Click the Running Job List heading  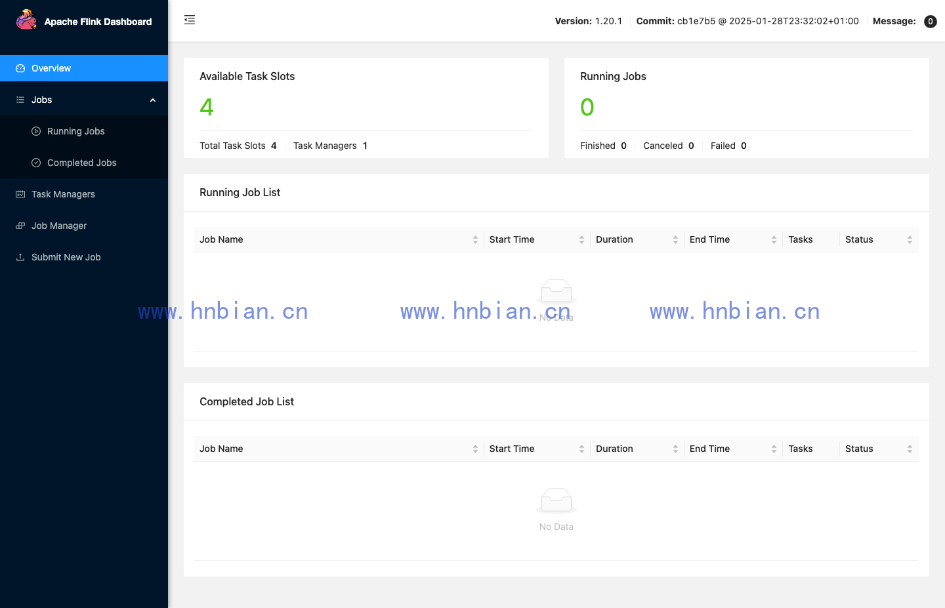pyautogui.click(x=240, y=192)
